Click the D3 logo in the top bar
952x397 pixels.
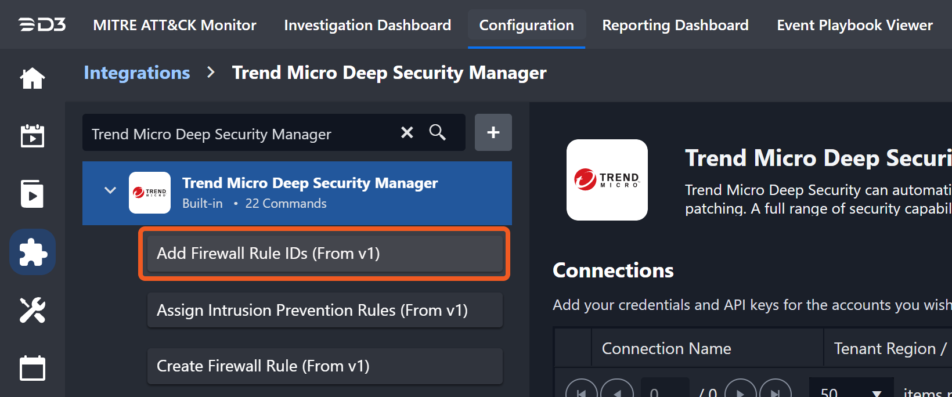pos(42,25)
